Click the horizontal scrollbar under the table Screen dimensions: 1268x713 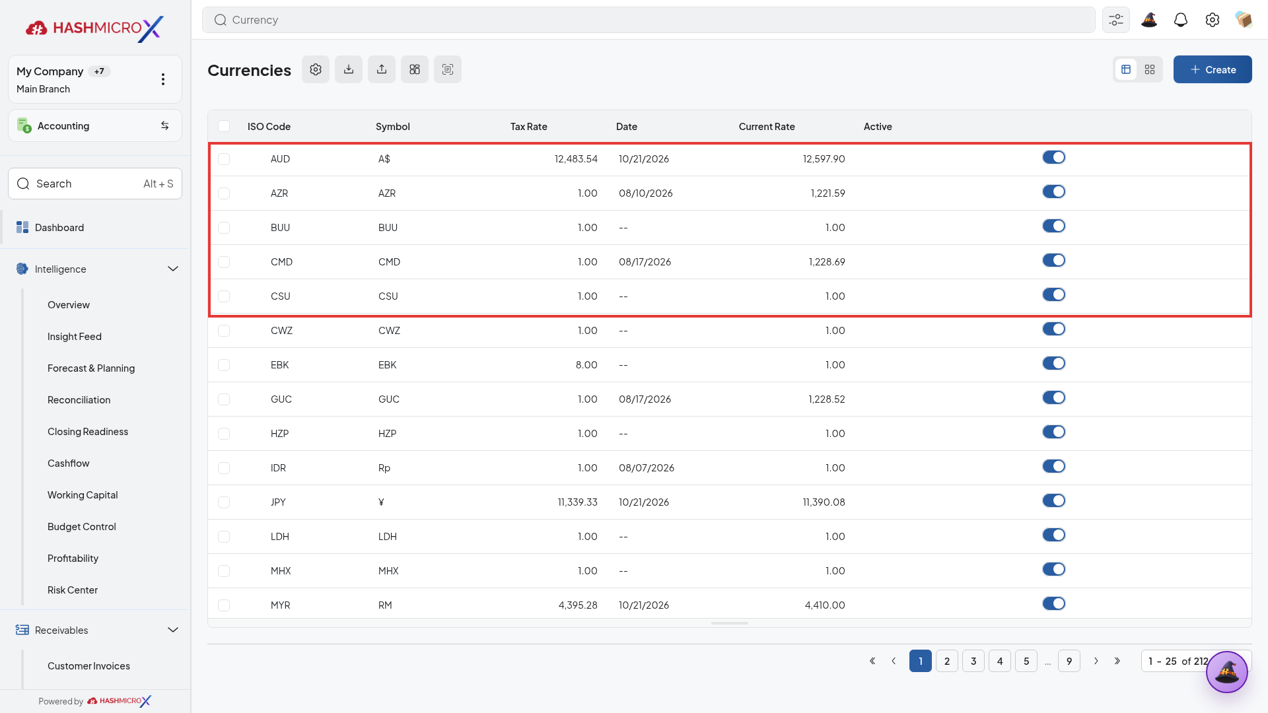[x=730, y=623]
